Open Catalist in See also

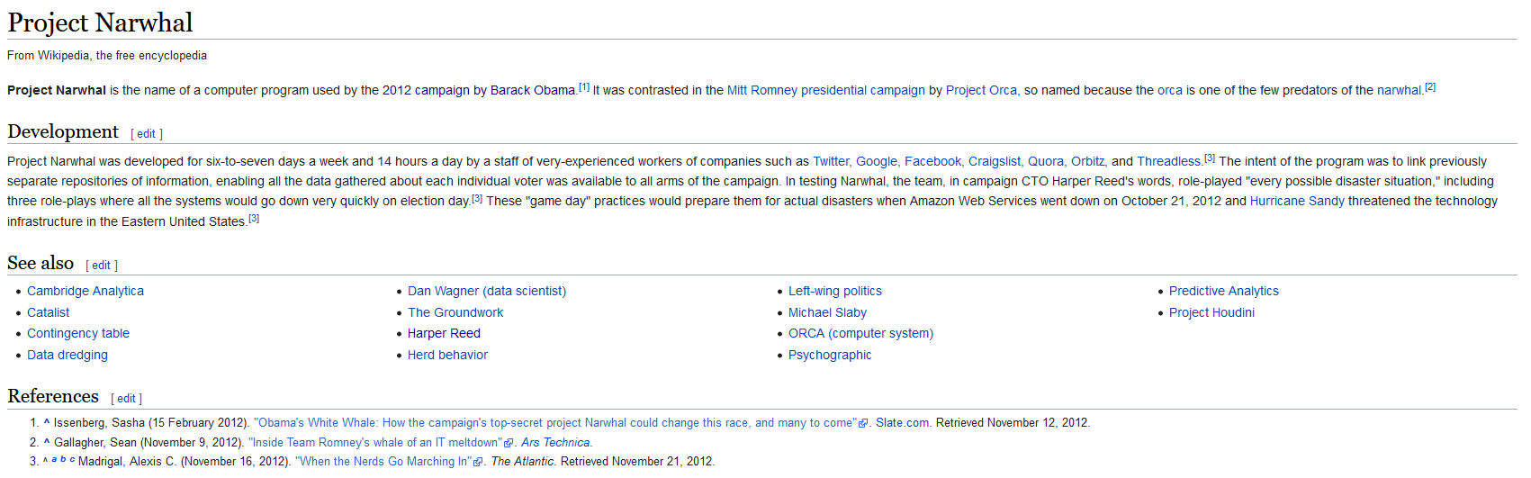(49, 312)
